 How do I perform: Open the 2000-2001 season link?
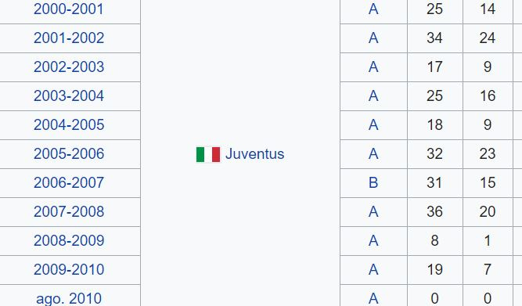(x=69, y=9)
